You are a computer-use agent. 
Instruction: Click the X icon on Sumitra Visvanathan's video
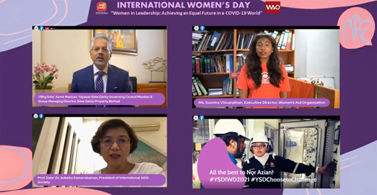(x=197, y=28)
